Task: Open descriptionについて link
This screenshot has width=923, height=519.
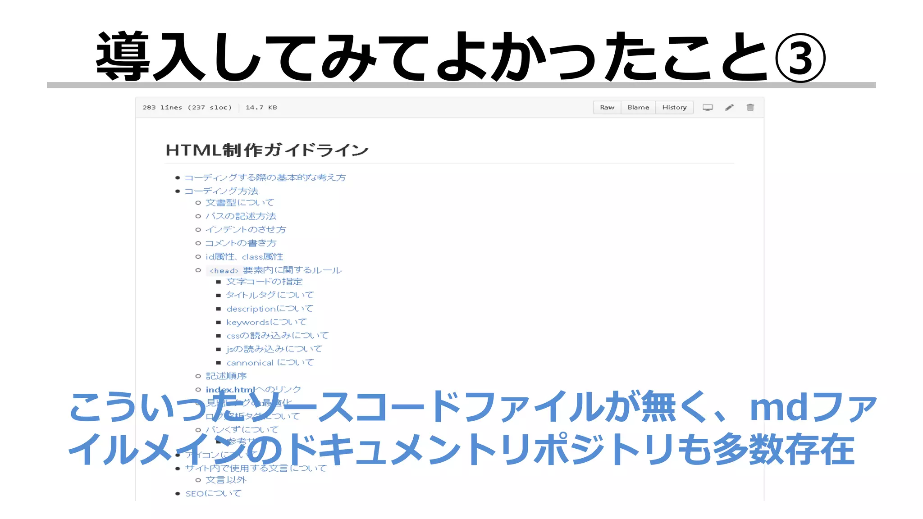Action: (x=270, y=309)
